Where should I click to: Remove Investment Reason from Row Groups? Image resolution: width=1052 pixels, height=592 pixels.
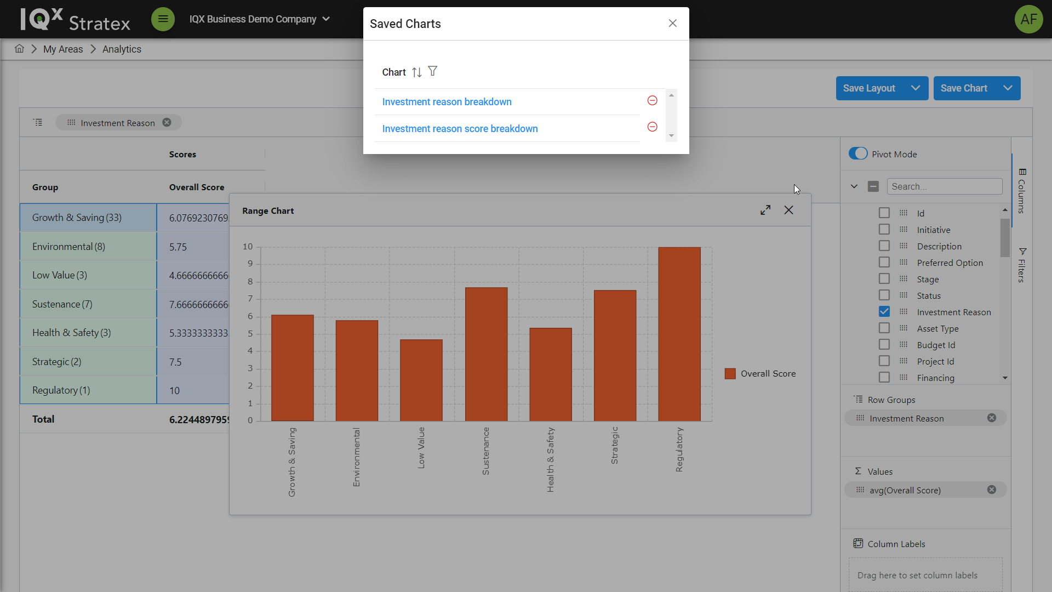point(991,418)
